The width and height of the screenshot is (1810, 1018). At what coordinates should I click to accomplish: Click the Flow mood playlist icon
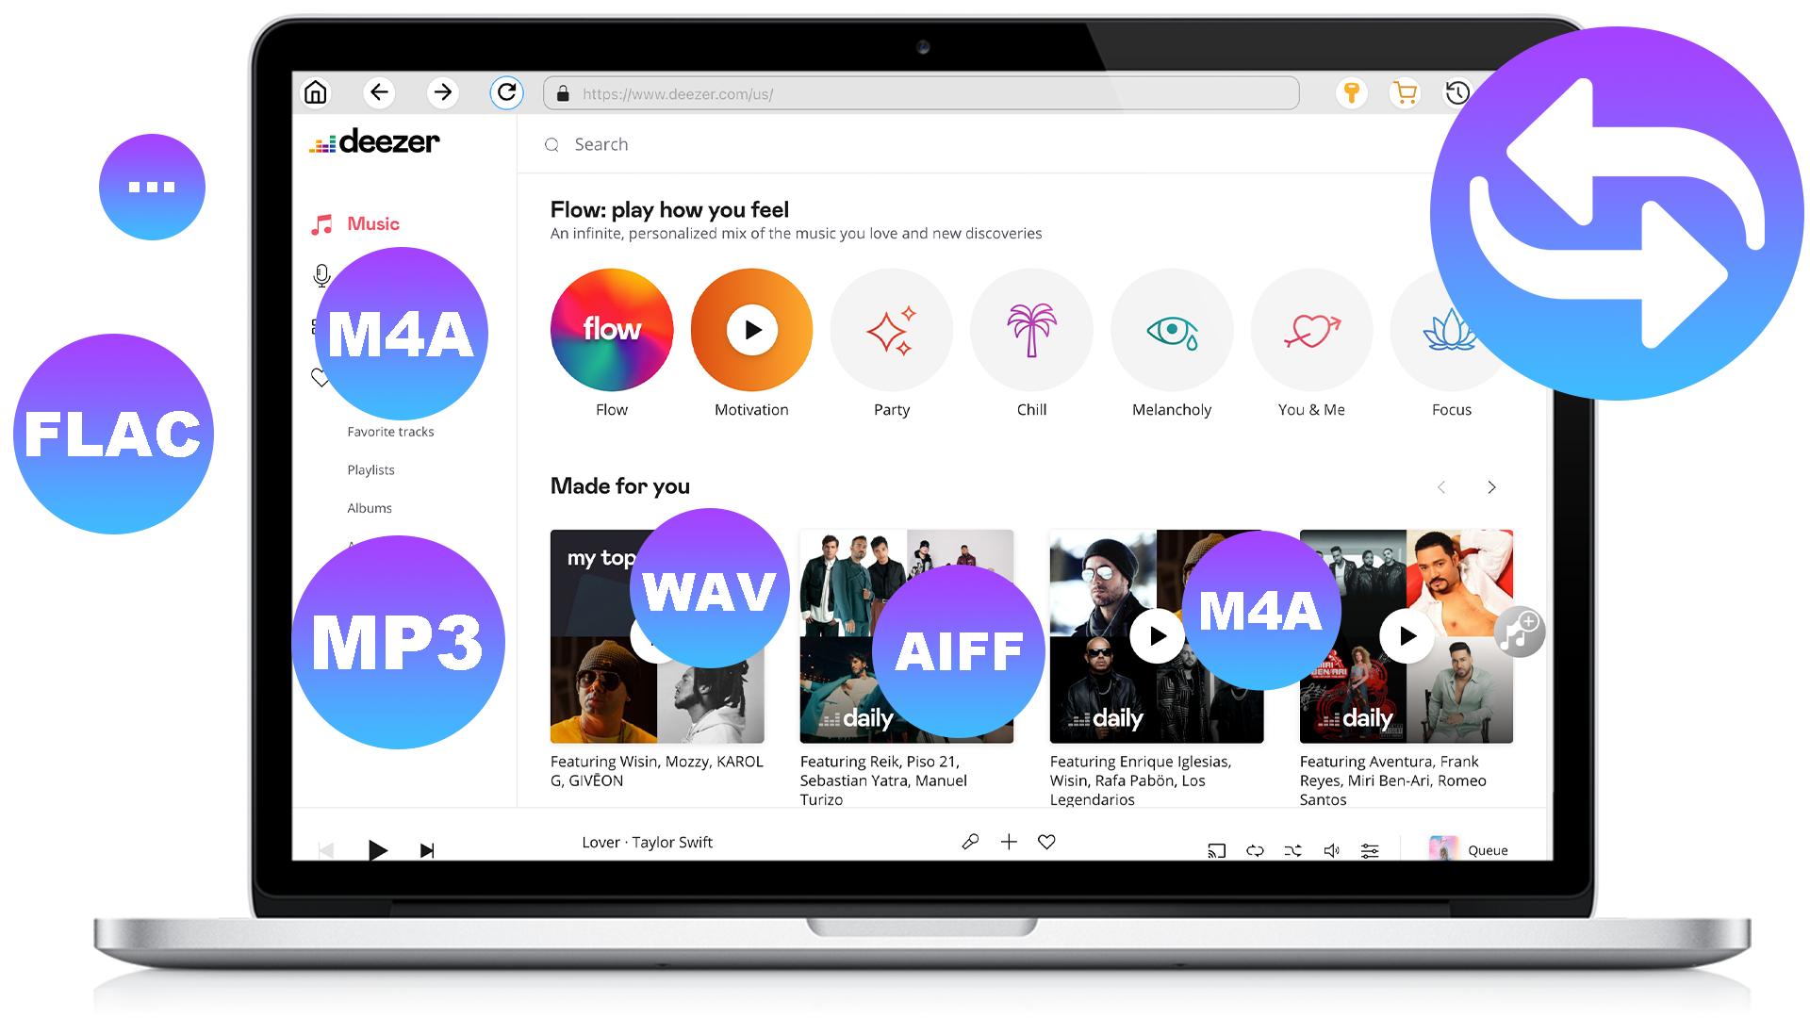point(610,328)
